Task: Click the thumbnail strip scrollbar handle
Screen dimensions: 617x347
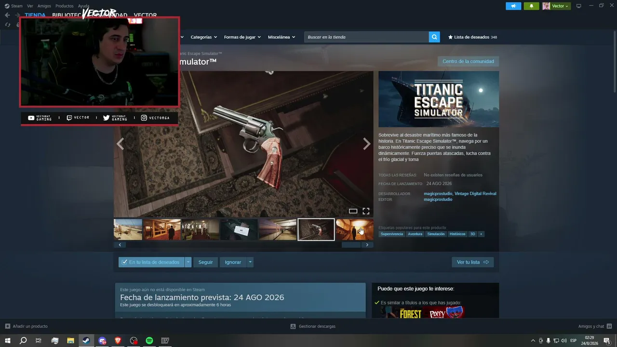Action: (x=351, y=245)
